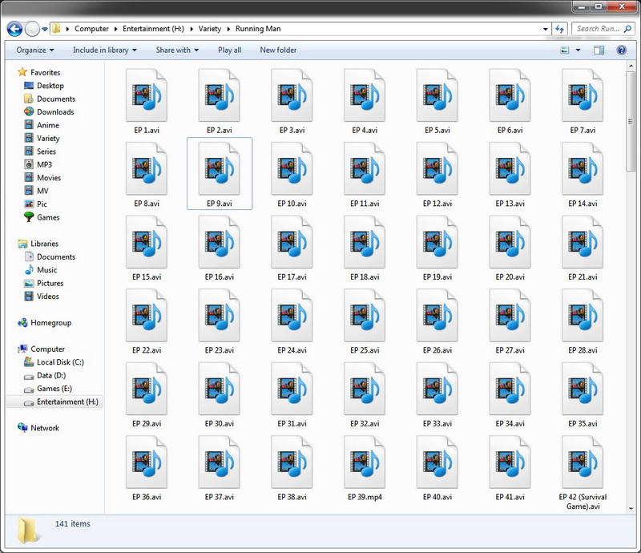Select the EP 18.avi file icon
Image resolution: width=641 pixels, height=553 pixels.
click(x=365, y=242)
